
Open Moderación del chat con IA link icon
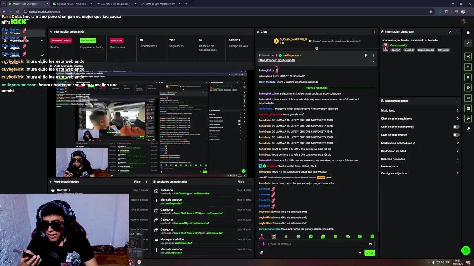click(458, 143)
